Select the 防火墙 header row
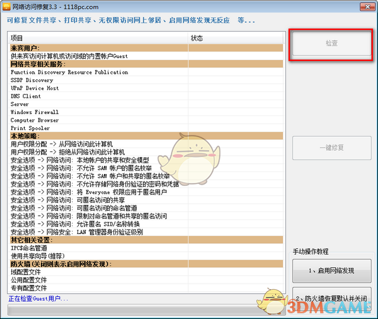 pyautogui.click(x=147, y=264)
